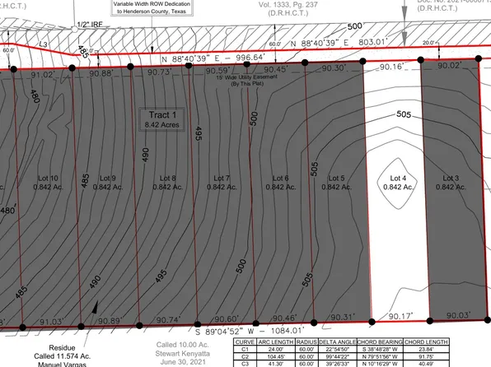Click the L3 line label
491x367 pixels.
tap(43, 44)
